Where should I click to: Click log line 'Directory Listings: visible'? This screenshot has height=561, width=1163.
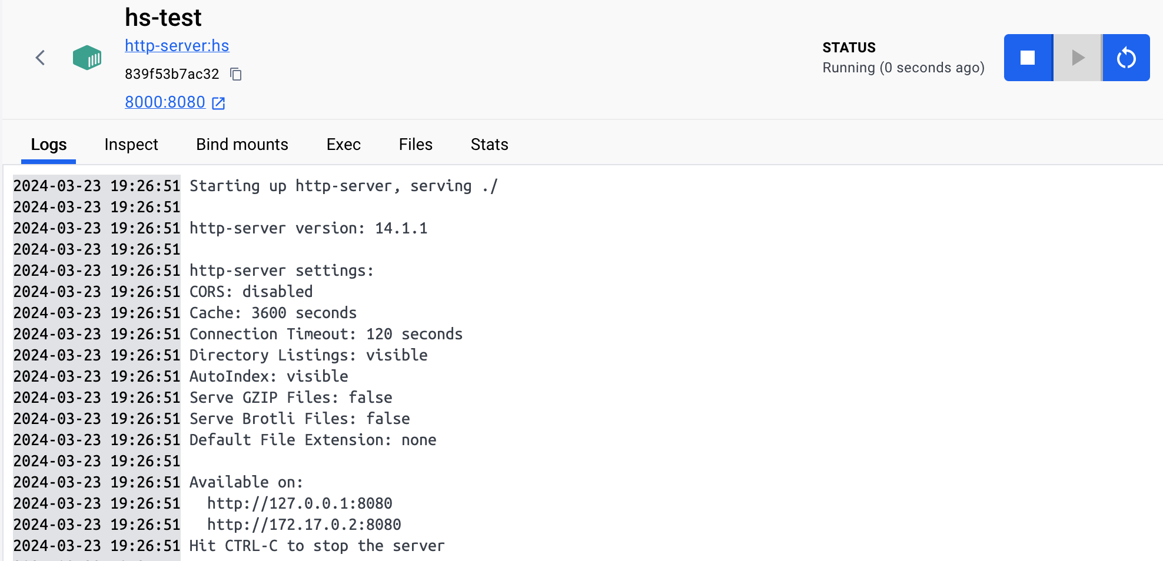[308, 356]
